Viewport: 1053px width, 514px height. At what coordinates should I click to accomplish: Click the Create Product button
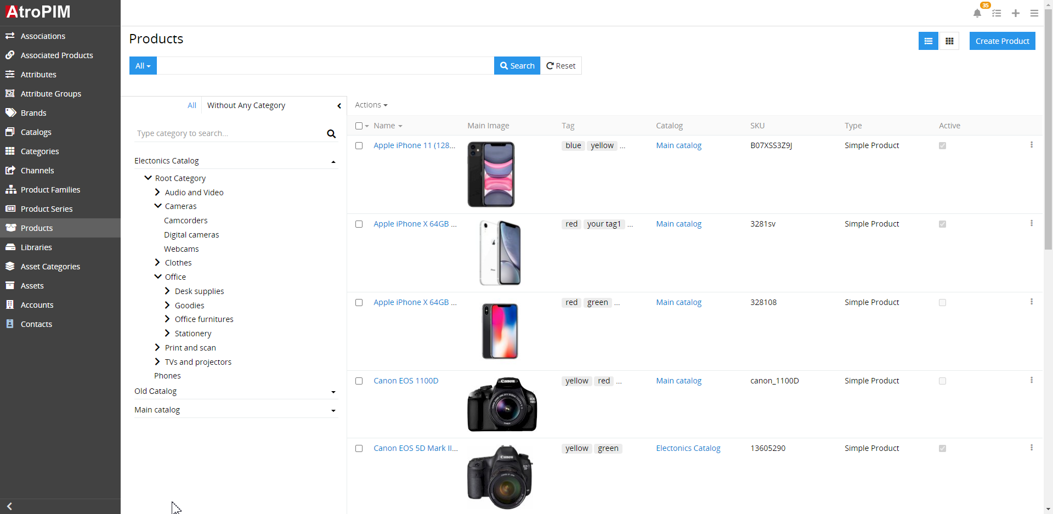(x=1002, y=41)
